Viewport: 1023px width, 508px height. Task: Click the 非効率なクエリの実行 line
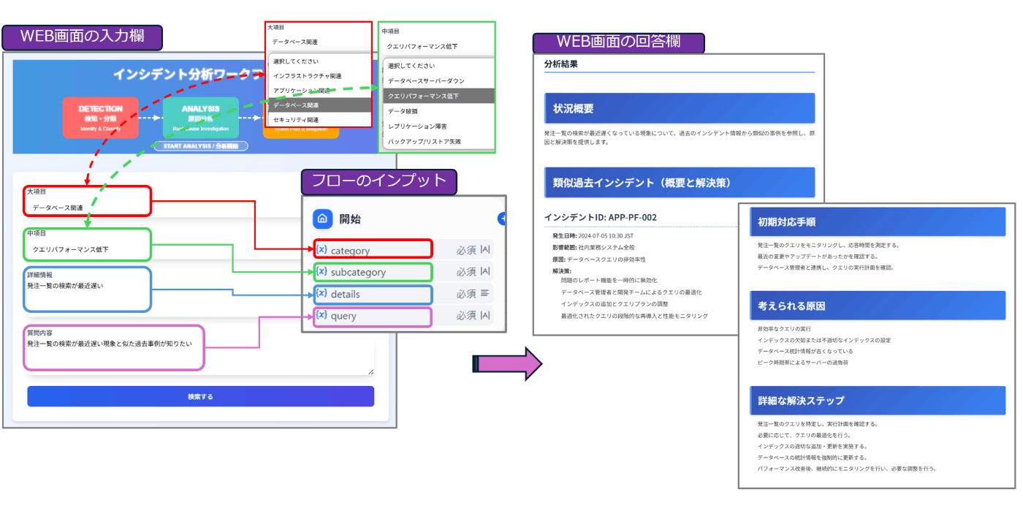tap(784, 329)
